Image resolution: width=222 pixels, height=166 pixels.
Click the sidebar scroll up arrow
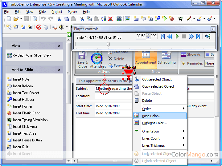[x=68, y=40]
